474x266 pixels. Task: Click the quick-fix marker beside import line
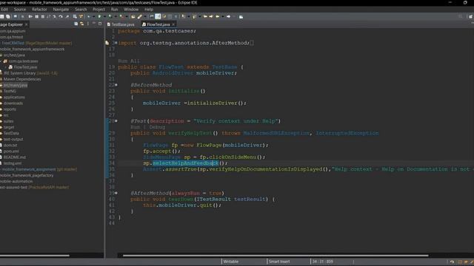pos(107,43)
